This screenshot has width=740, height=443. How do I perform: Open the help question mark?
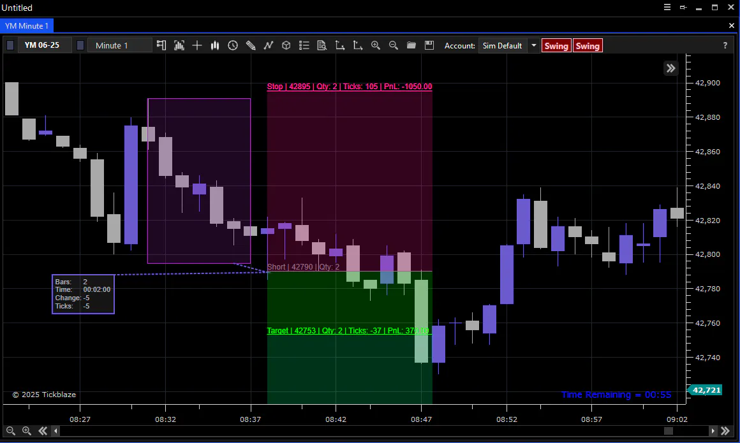725,45
